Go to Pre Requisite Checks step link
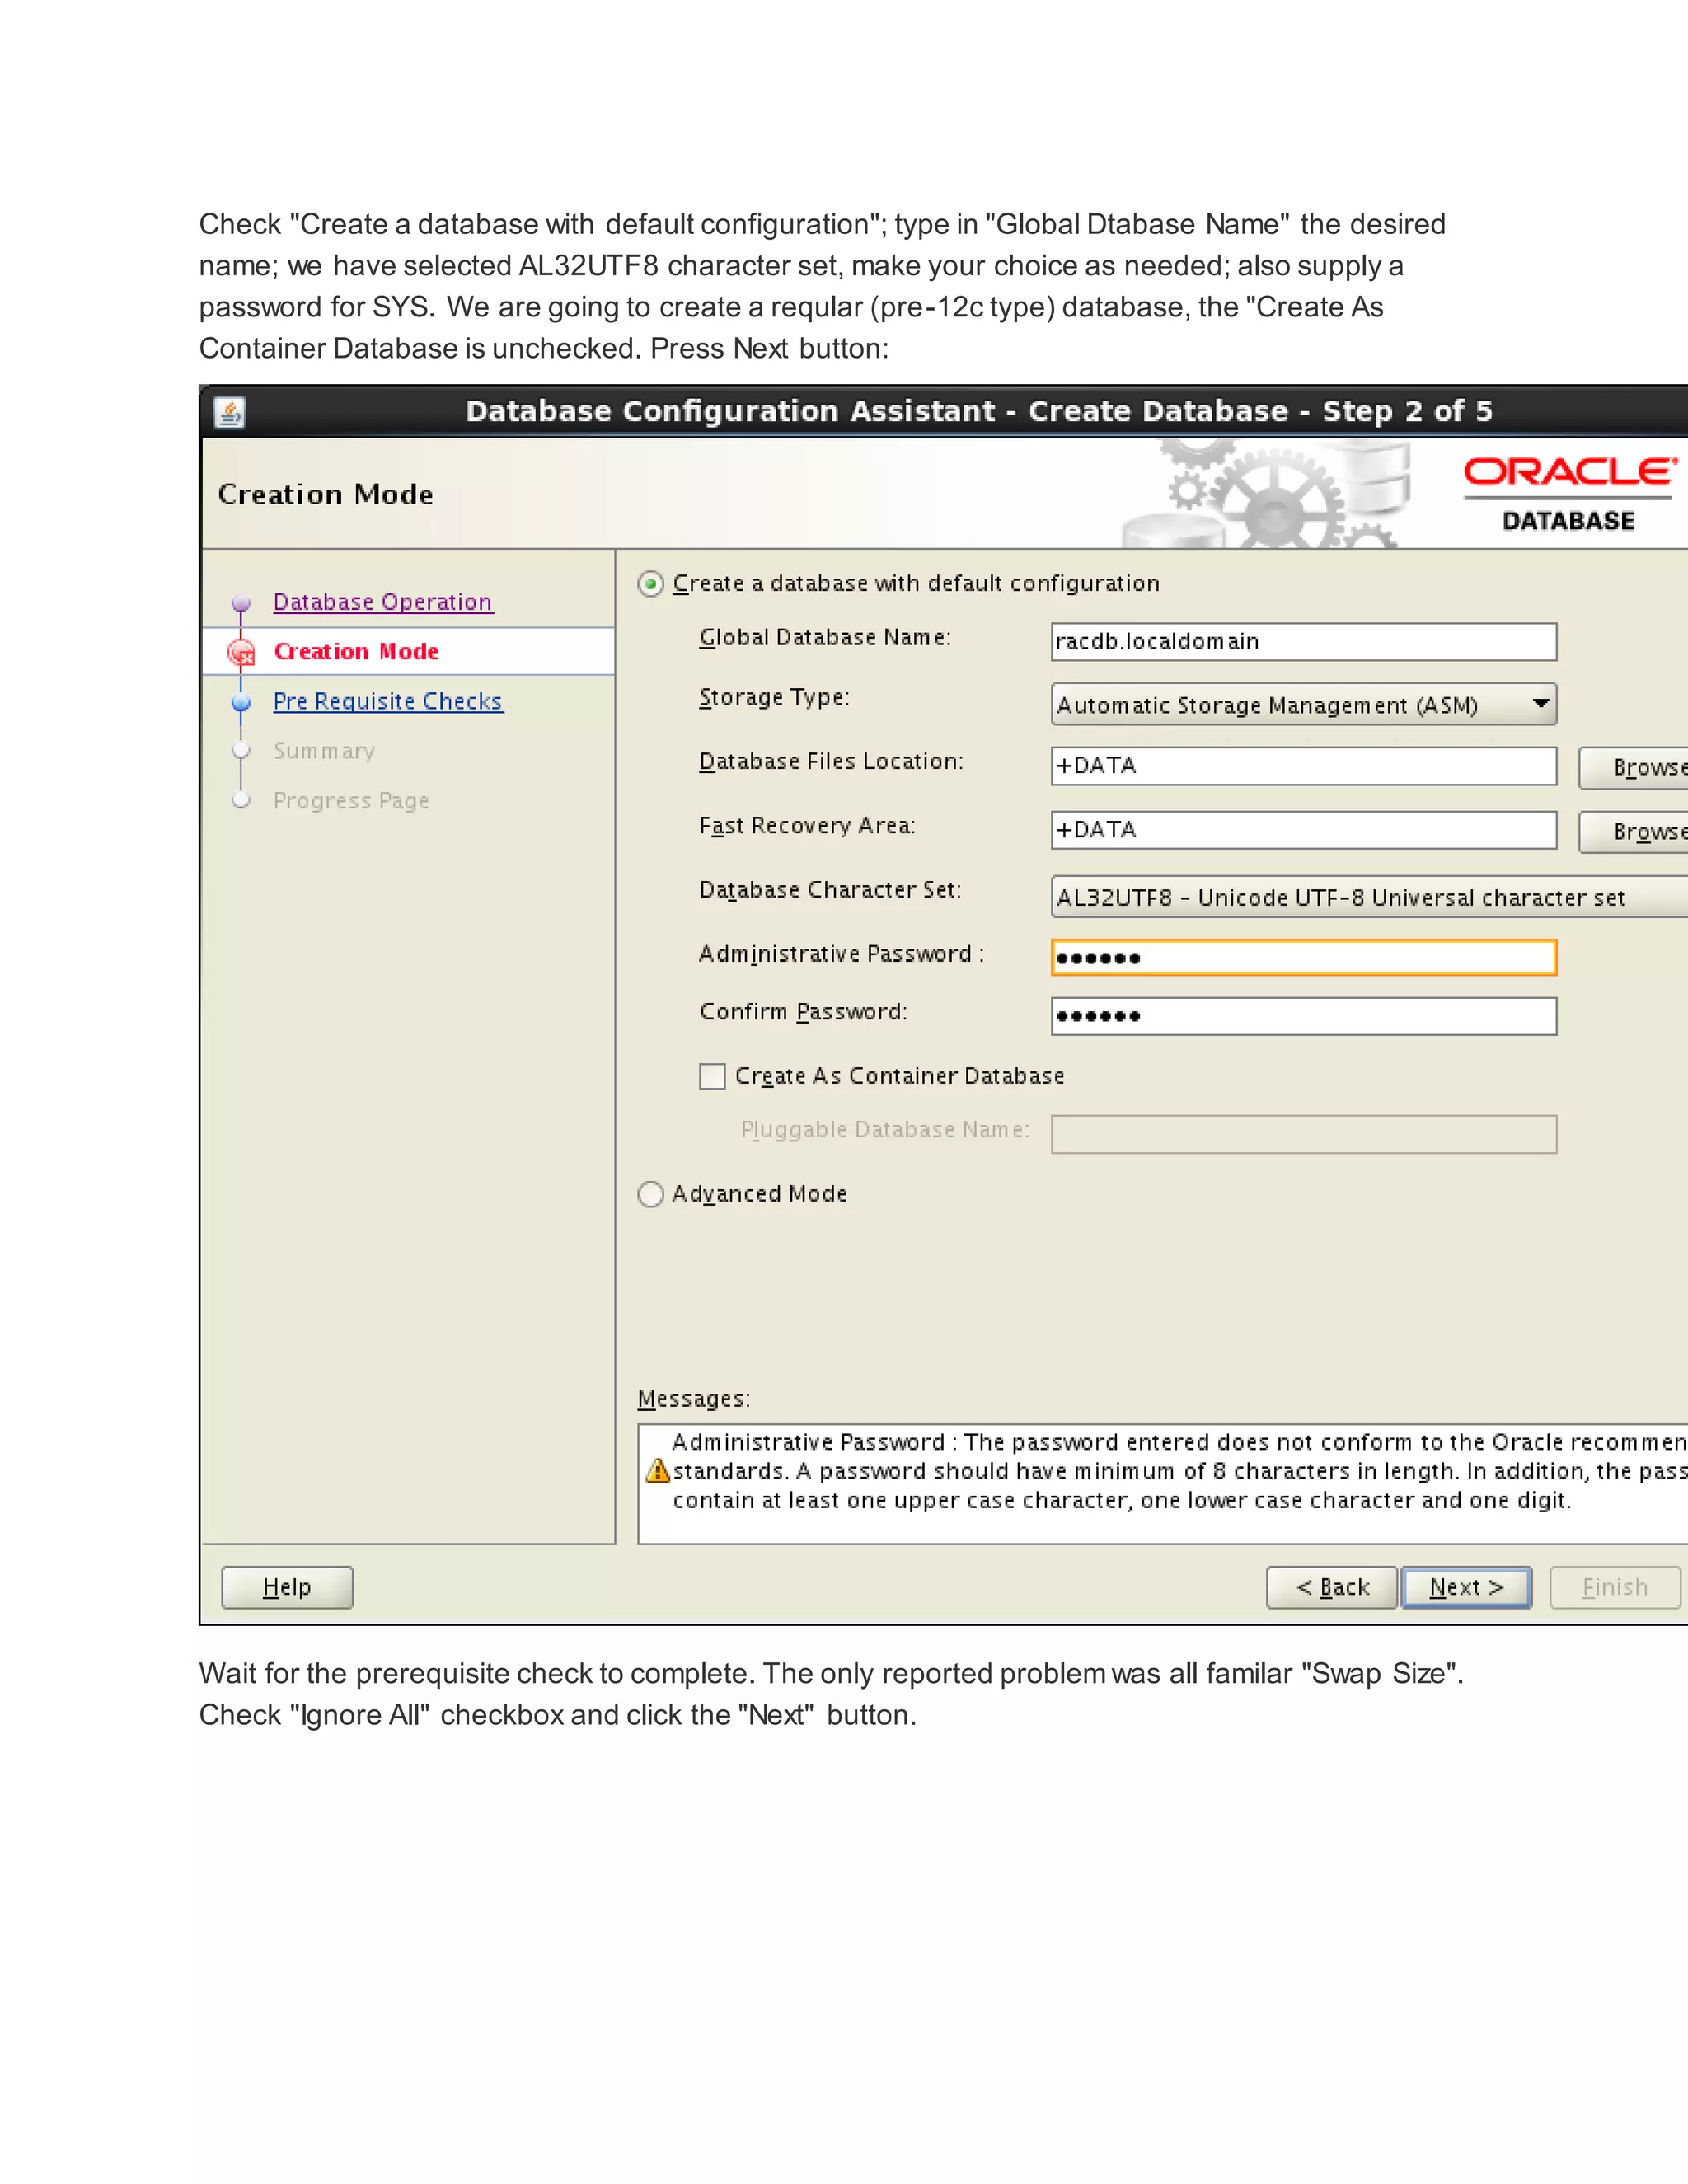1688x2184 pixels. (388, 701)
